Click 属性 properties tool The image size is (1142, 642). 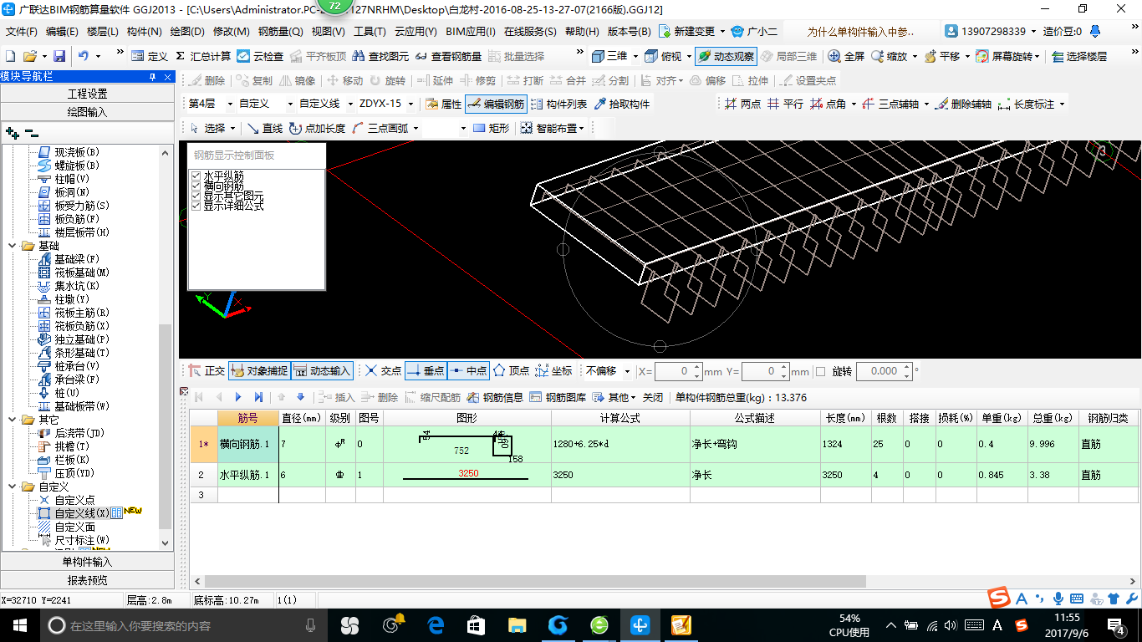click(x=443, y=104)
